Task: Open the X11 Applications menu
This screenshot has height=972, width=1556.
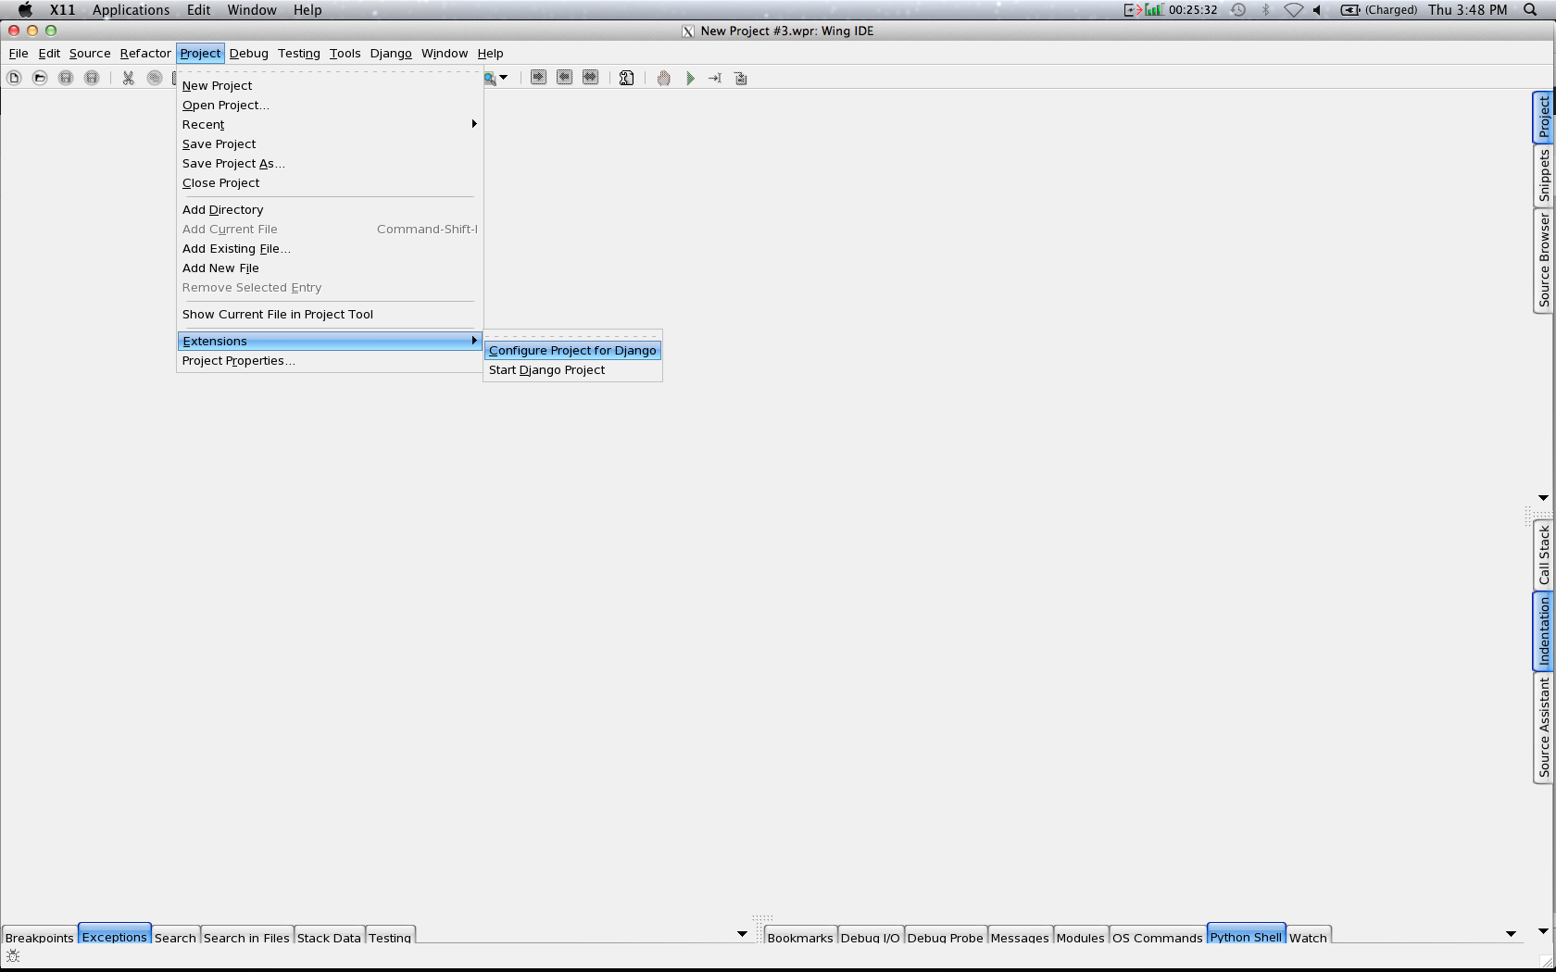Action: pyautogui.click(x=131, y=10)
